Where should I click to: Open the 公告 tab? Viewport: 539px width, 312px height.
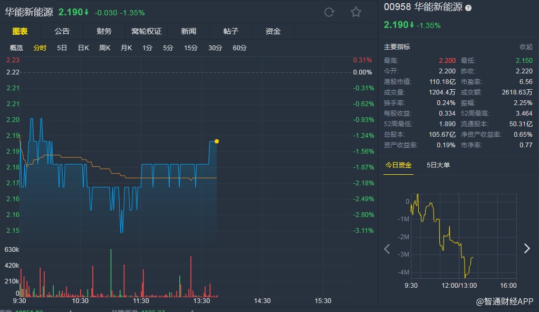click(x=62, y=31)
